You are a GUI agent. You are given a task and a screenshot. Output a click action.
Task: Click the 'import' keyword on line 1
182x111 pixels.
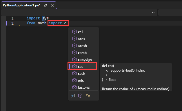tap(33, 18)
